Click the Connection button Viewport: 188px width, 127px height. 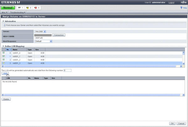pyautogui.click(x=59, y=35)
